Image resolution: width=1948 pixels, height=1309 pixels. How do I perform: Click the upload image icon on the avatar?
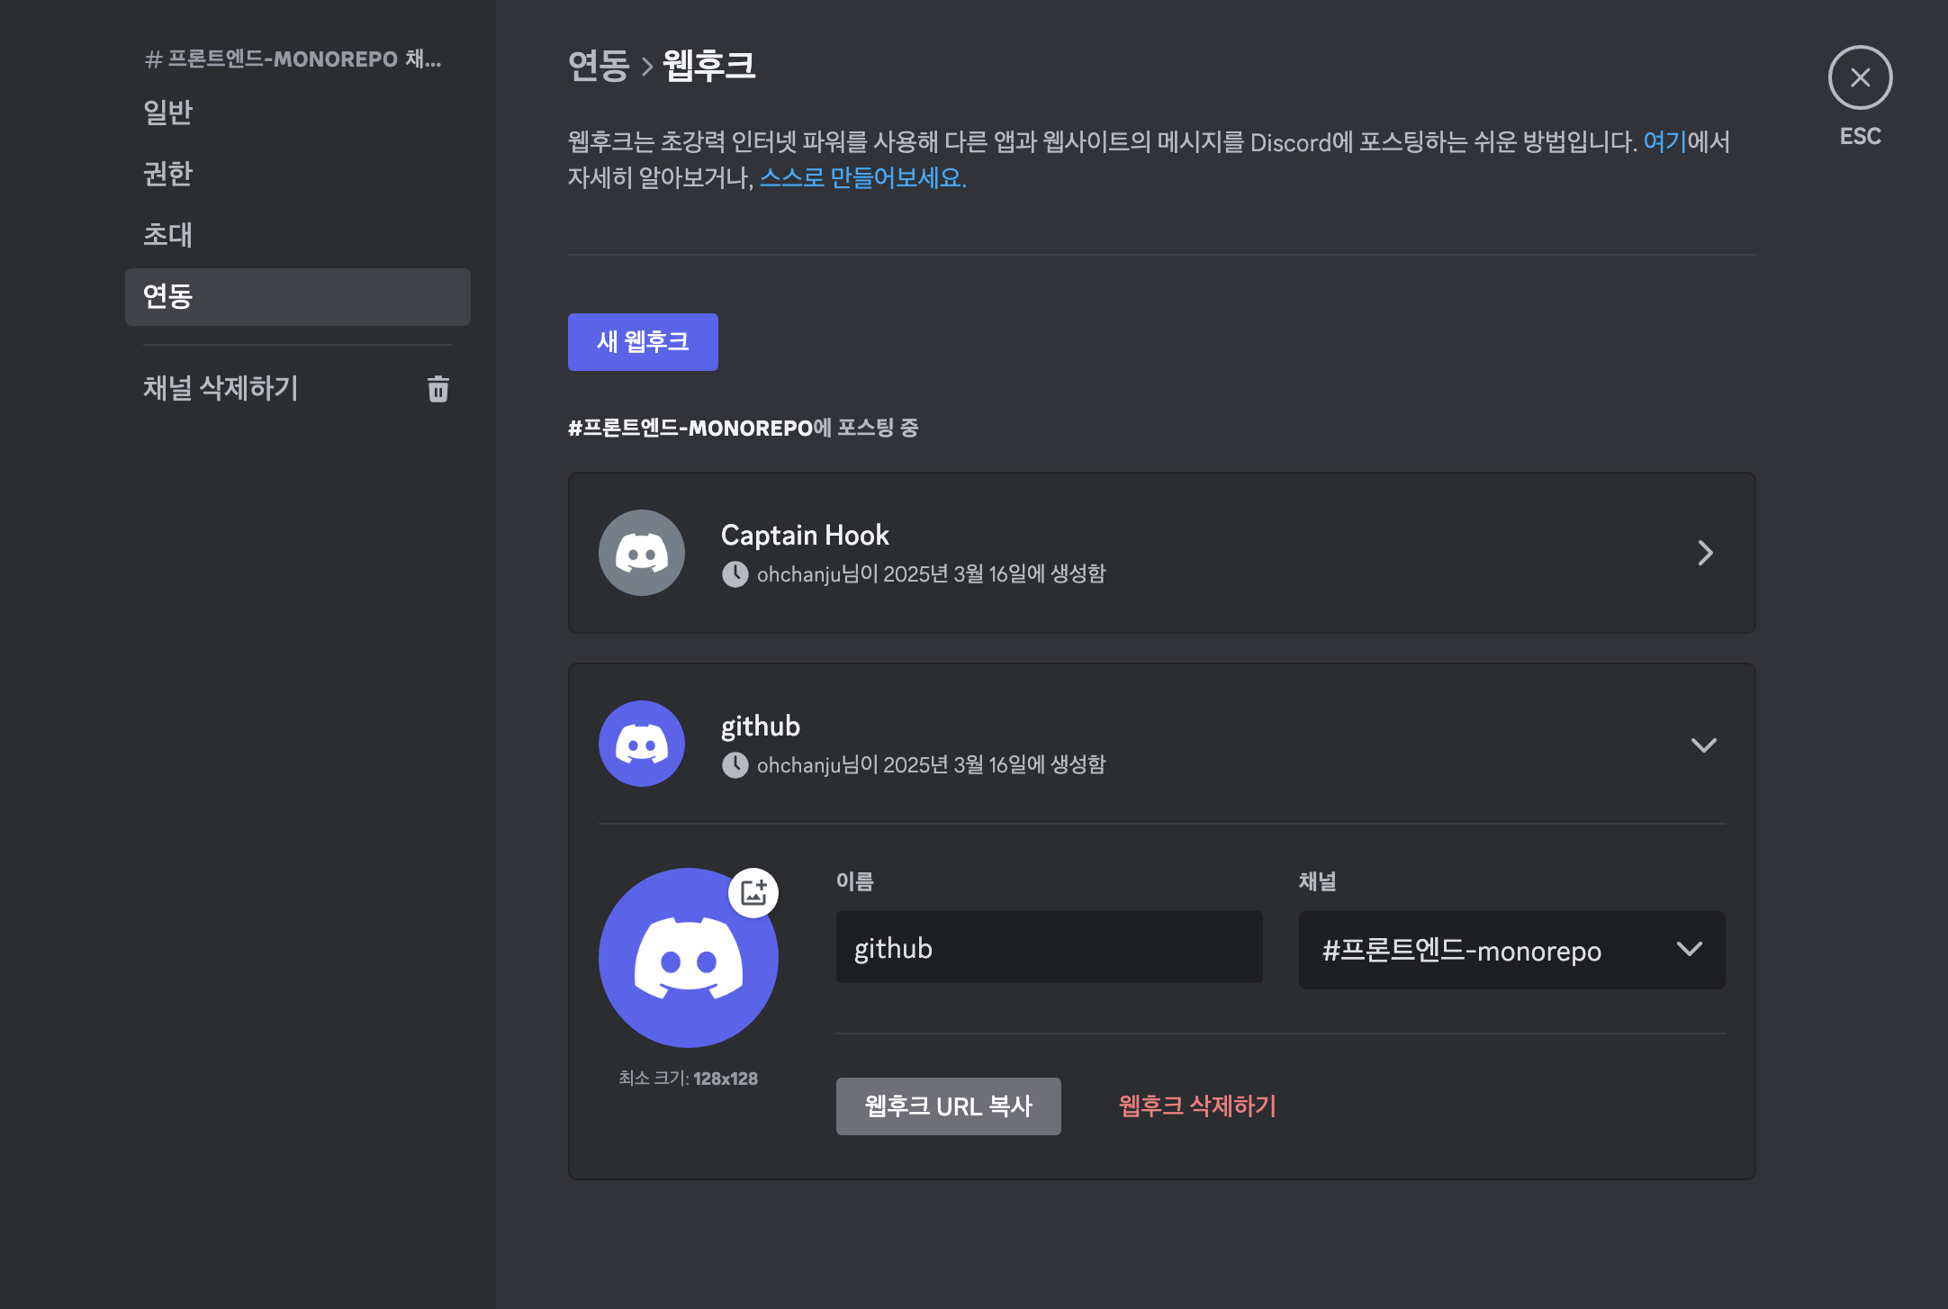[753, 892]
